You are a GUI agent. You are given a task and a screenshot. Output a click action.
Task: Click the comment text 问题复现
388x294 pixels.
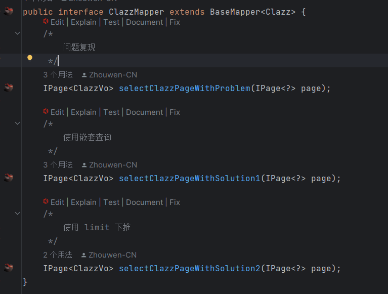tap(79, 47)
